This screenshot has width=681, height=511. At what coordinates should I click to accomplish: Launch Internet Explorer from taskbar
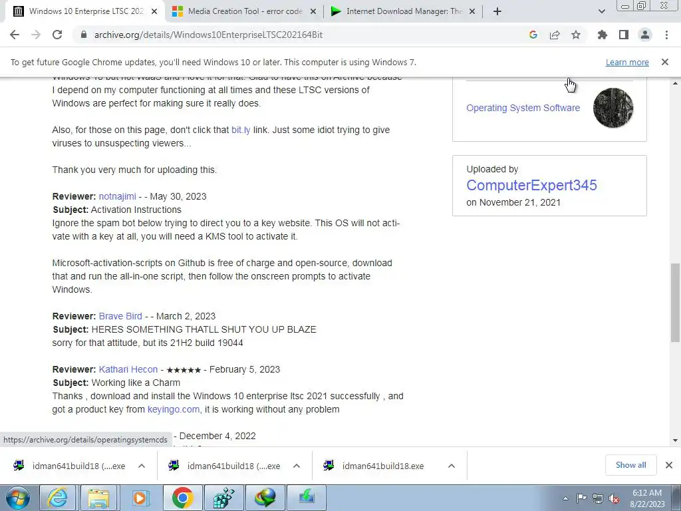[x=58, y=498]
